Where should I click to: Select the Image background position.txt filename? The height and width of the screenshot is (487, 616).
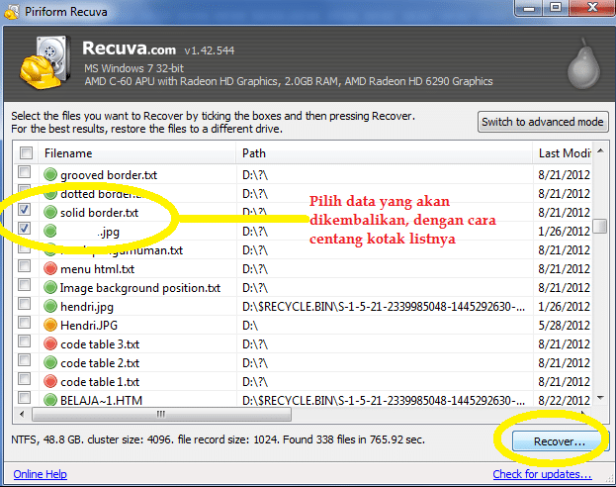(x=140, y=288)
